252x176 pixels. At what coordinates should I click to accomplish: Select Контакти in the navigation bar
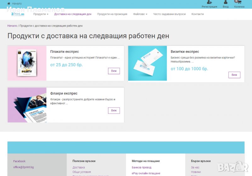(198, 14)
